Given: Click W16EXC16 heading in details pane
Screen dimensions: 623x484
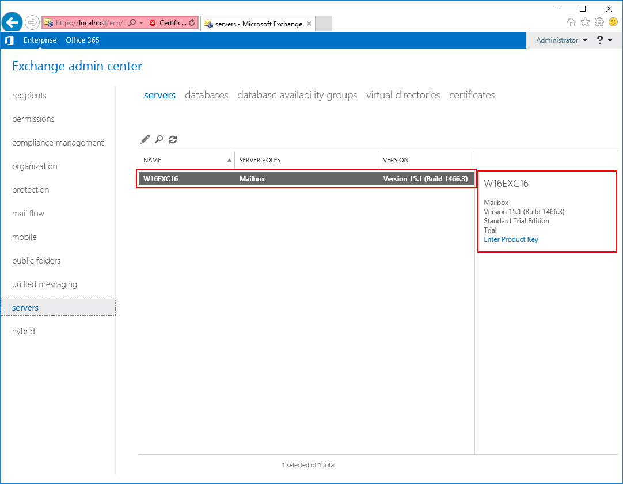Looking at the screenshot, I should click(x=506, y=184).
